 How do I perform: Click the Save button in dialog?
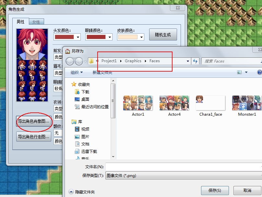215,191
